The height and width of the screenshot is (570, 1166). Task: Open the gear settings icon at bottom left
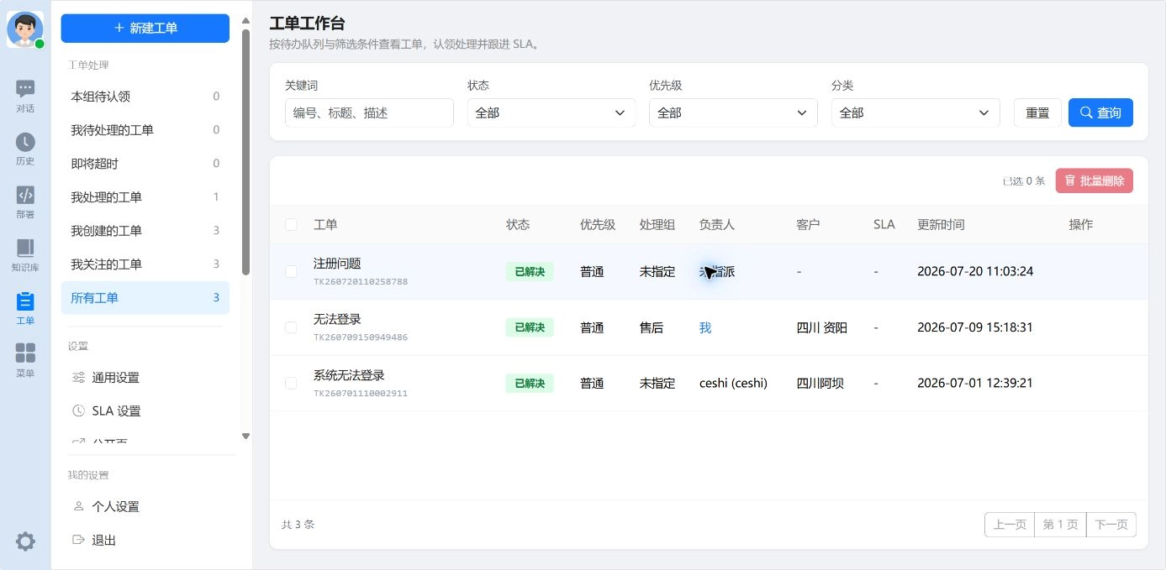click(x=25, y=541)
